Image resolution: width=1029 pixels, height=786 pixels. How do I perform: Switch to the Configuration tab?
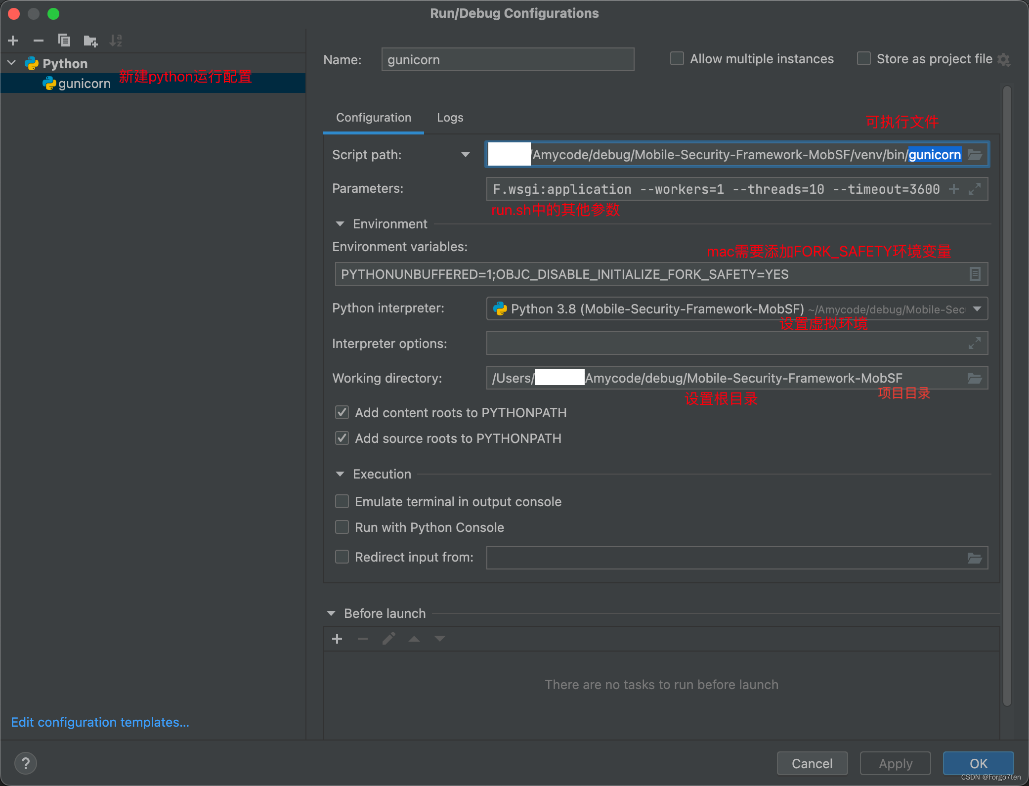(374, 118)
